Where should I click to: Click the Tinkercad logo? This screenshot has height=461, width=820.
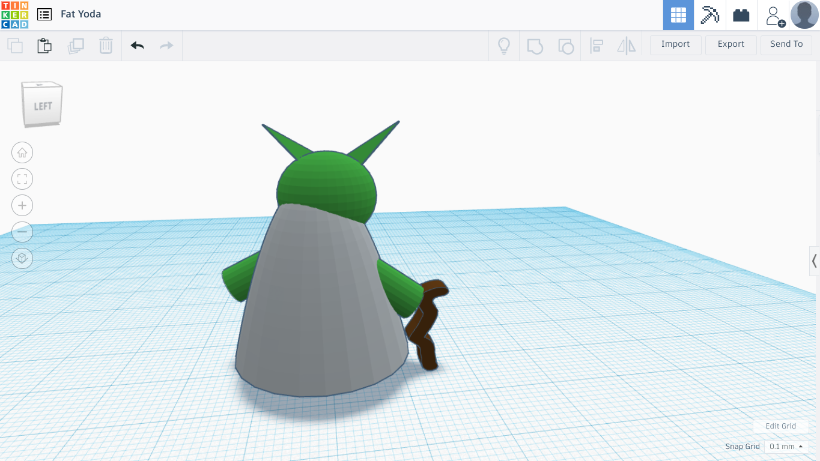[15, 15]
